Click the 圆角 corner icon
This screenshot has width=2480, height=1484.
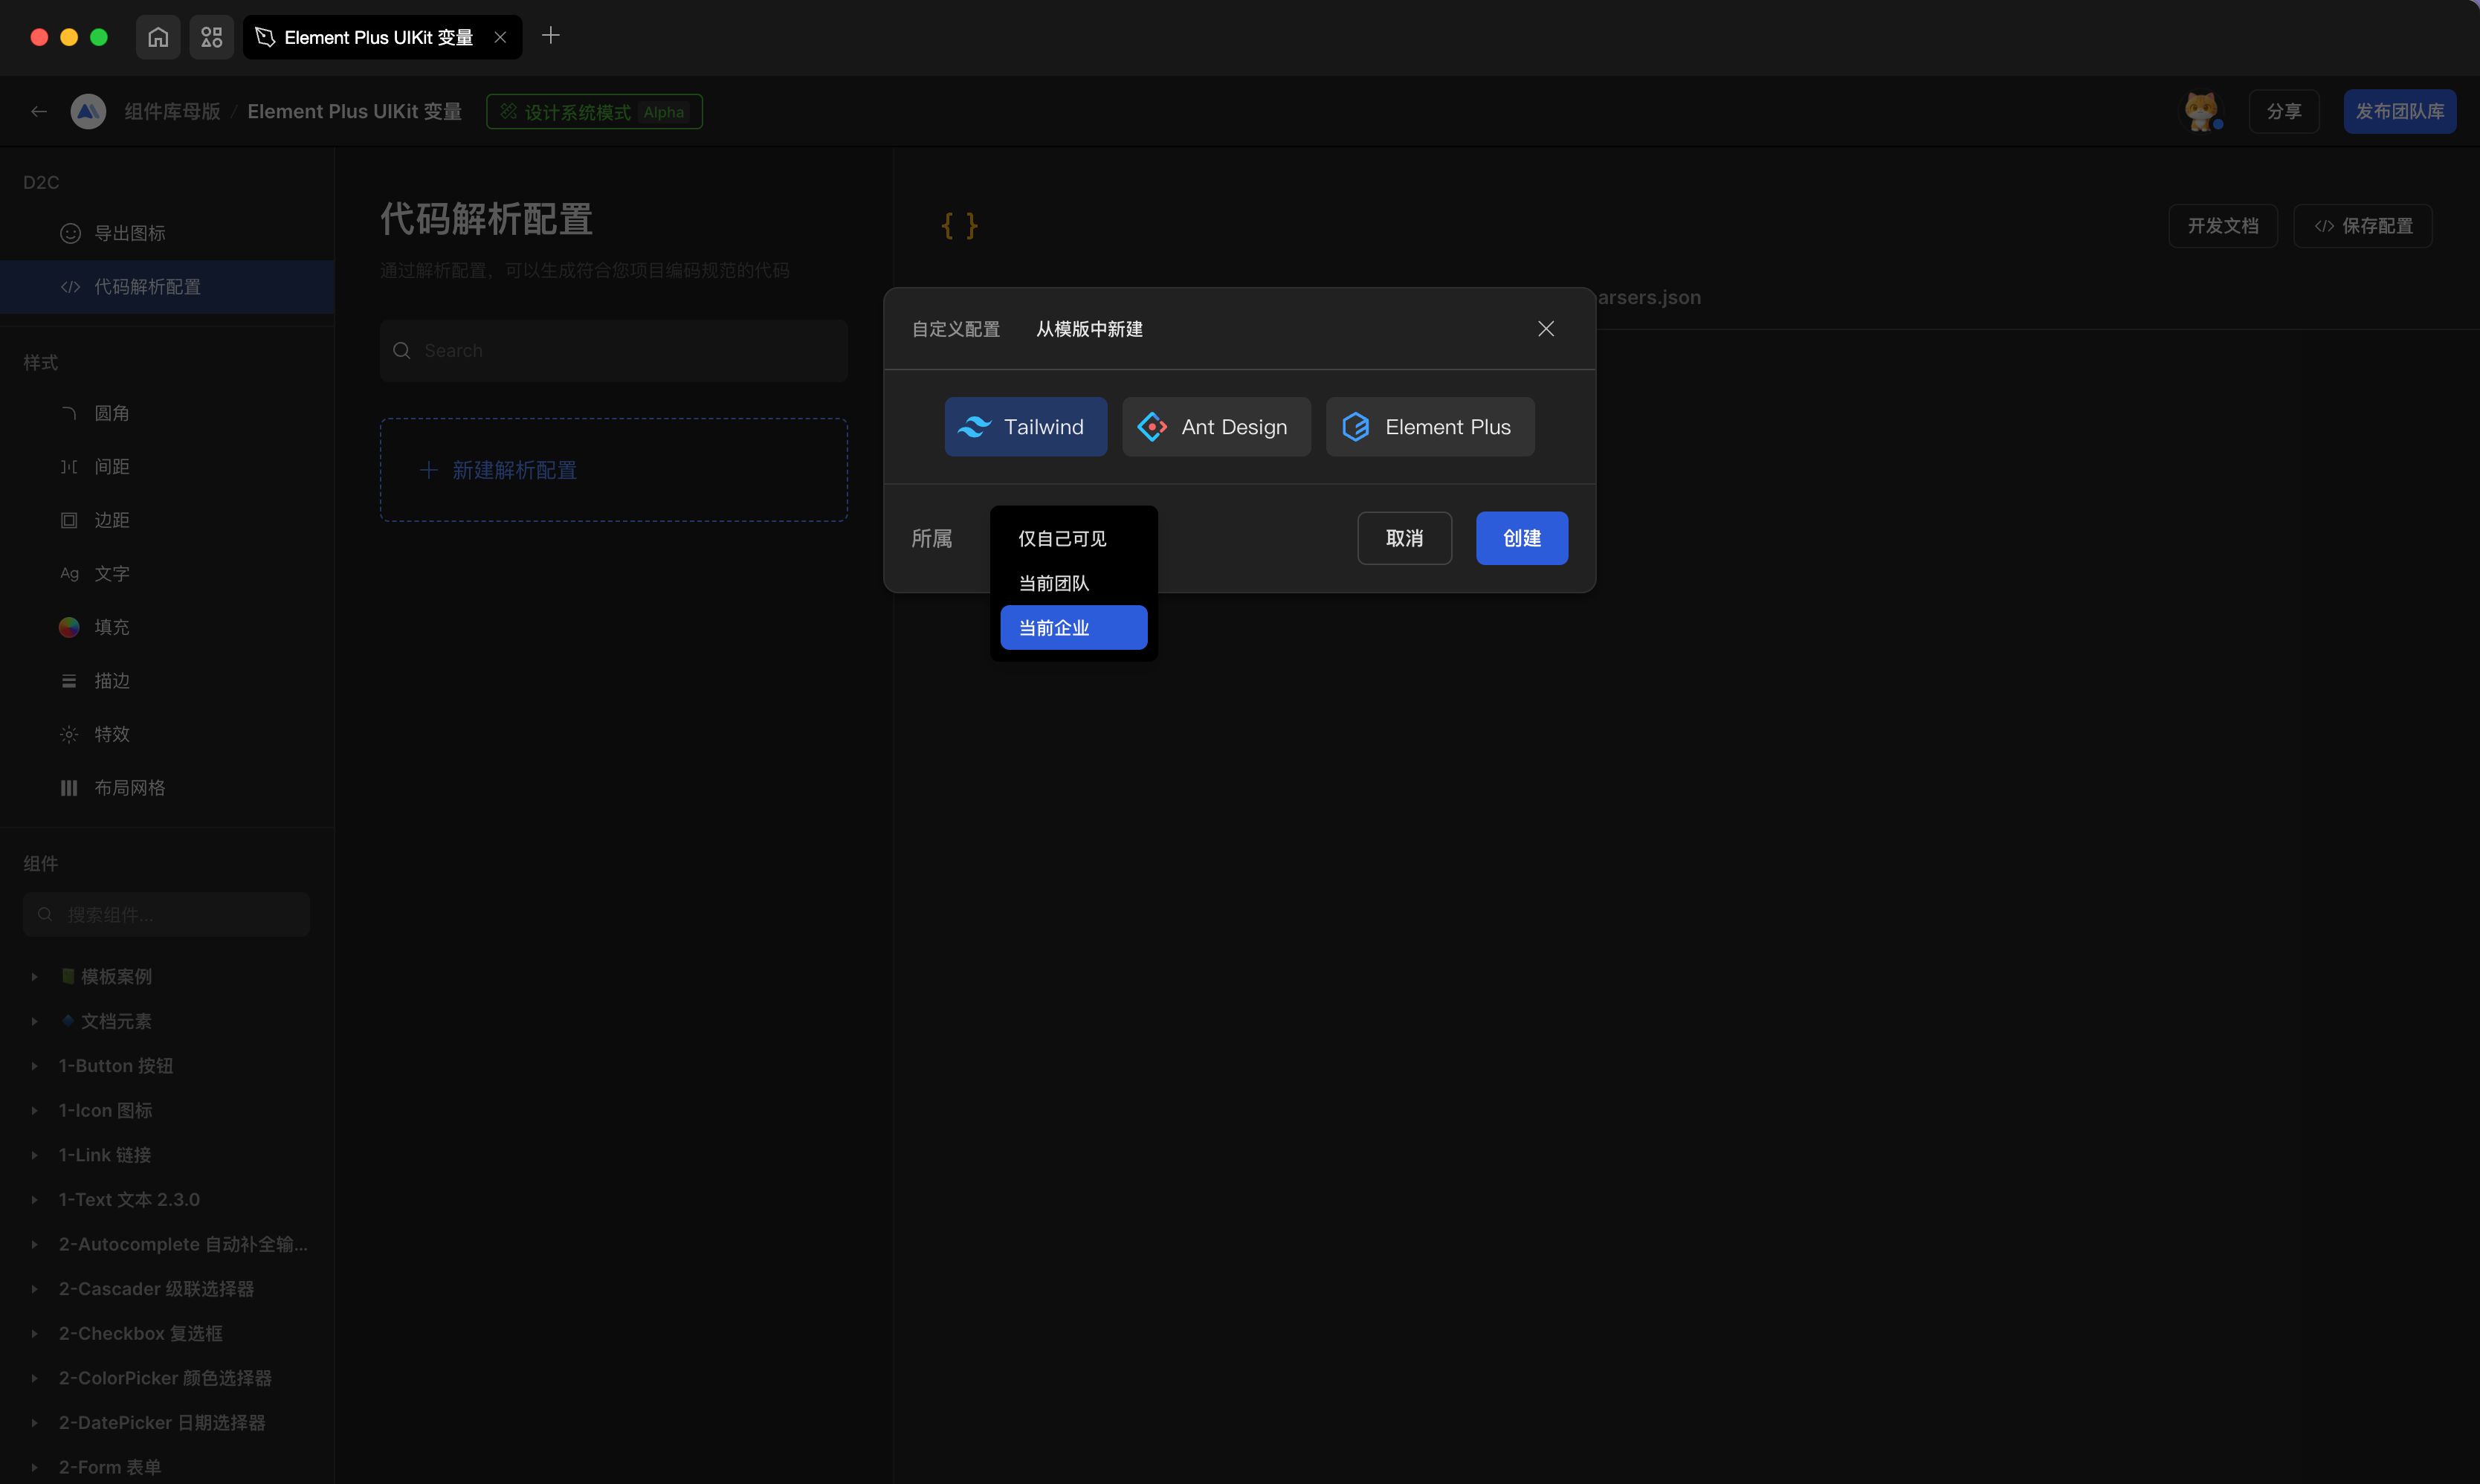coord(69,413)
